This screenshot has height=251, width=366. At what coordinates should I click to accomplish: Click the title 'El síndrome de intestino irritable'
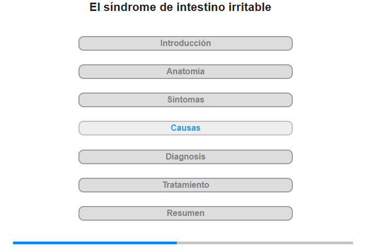(180, 7)
